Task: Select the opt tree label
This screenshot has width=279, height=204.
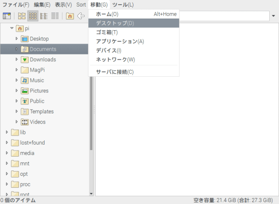Action: (x=24, y=174)
